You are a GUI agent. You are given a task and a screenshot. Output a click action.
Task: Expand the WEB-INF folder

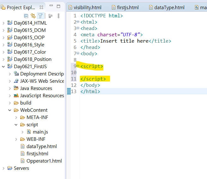(16, 139)
